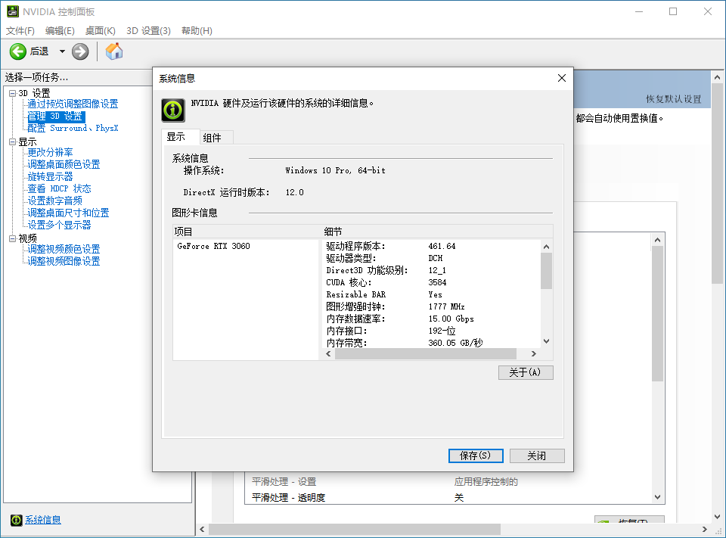Click settings list scroll down arrow in main window

[x=657, y=497]
